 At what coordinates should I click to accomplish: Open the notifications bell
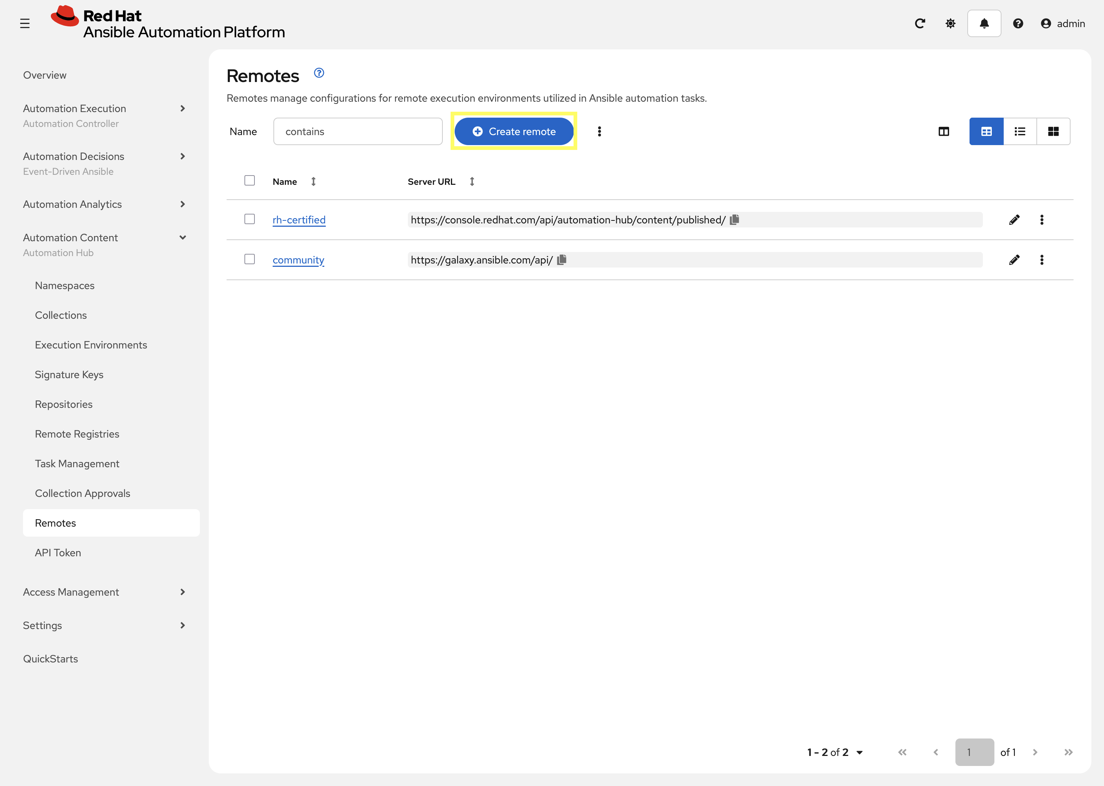click(984, 23)
